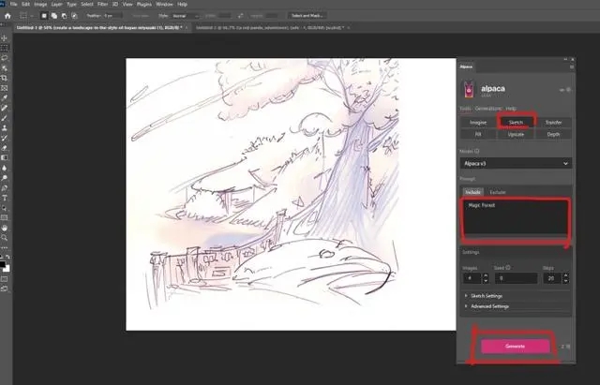Choose Subtract from Selection mode
The height and width of the screenshot is (385, 600).
click(65, 16)
